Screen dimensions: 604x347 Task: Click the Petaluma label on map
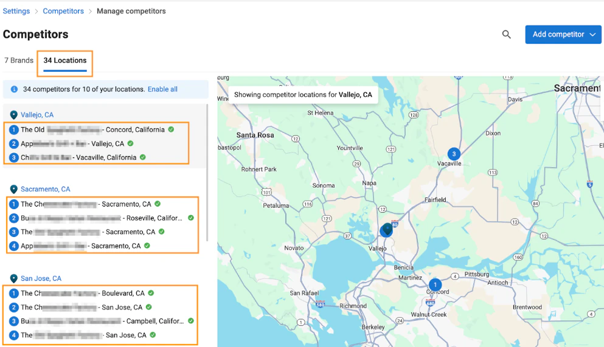(x=276, y=205)
